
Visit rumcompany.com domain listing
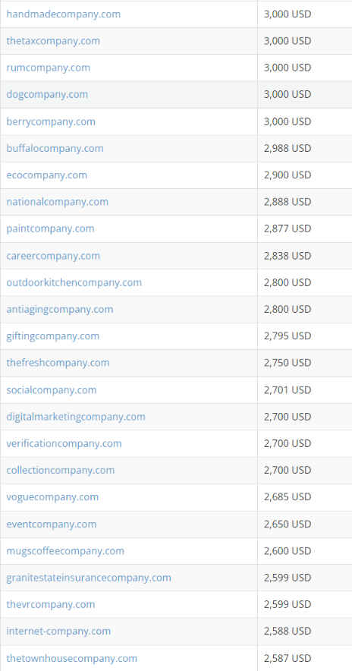49,68
